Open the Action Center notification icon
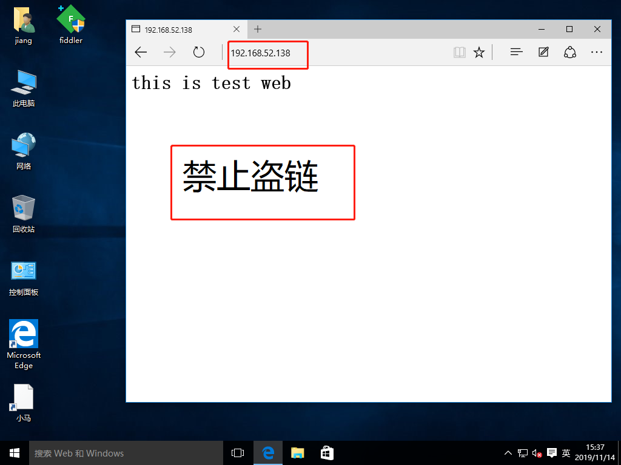 coord(551,453)
